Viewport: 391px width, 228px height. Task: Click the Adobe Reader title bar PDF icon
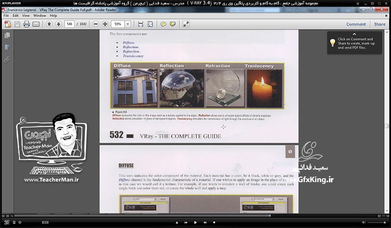[x=4, y=10]
